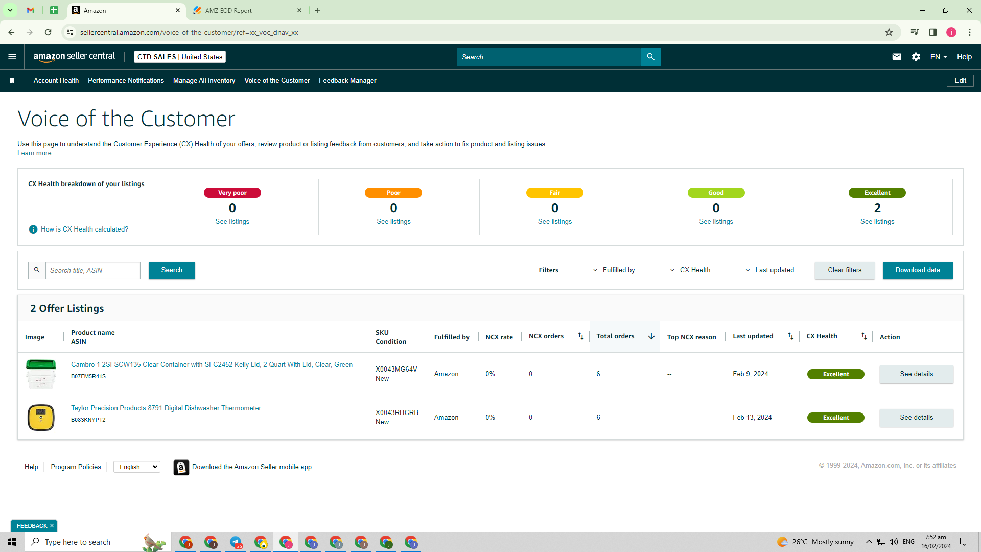See listings under Poor

[x=393, y=222]
